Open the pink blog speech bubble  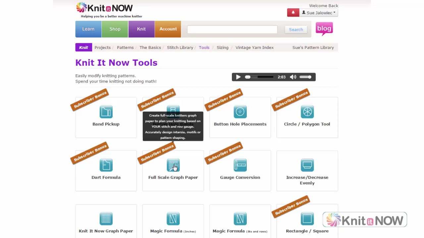[324, 29]
